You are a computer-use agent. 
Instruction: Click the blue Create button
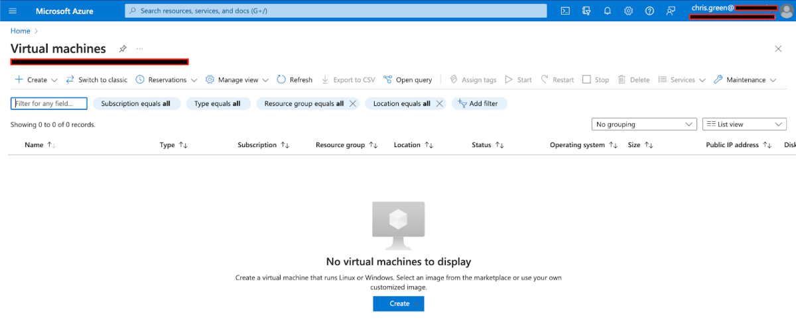point(399,303)
